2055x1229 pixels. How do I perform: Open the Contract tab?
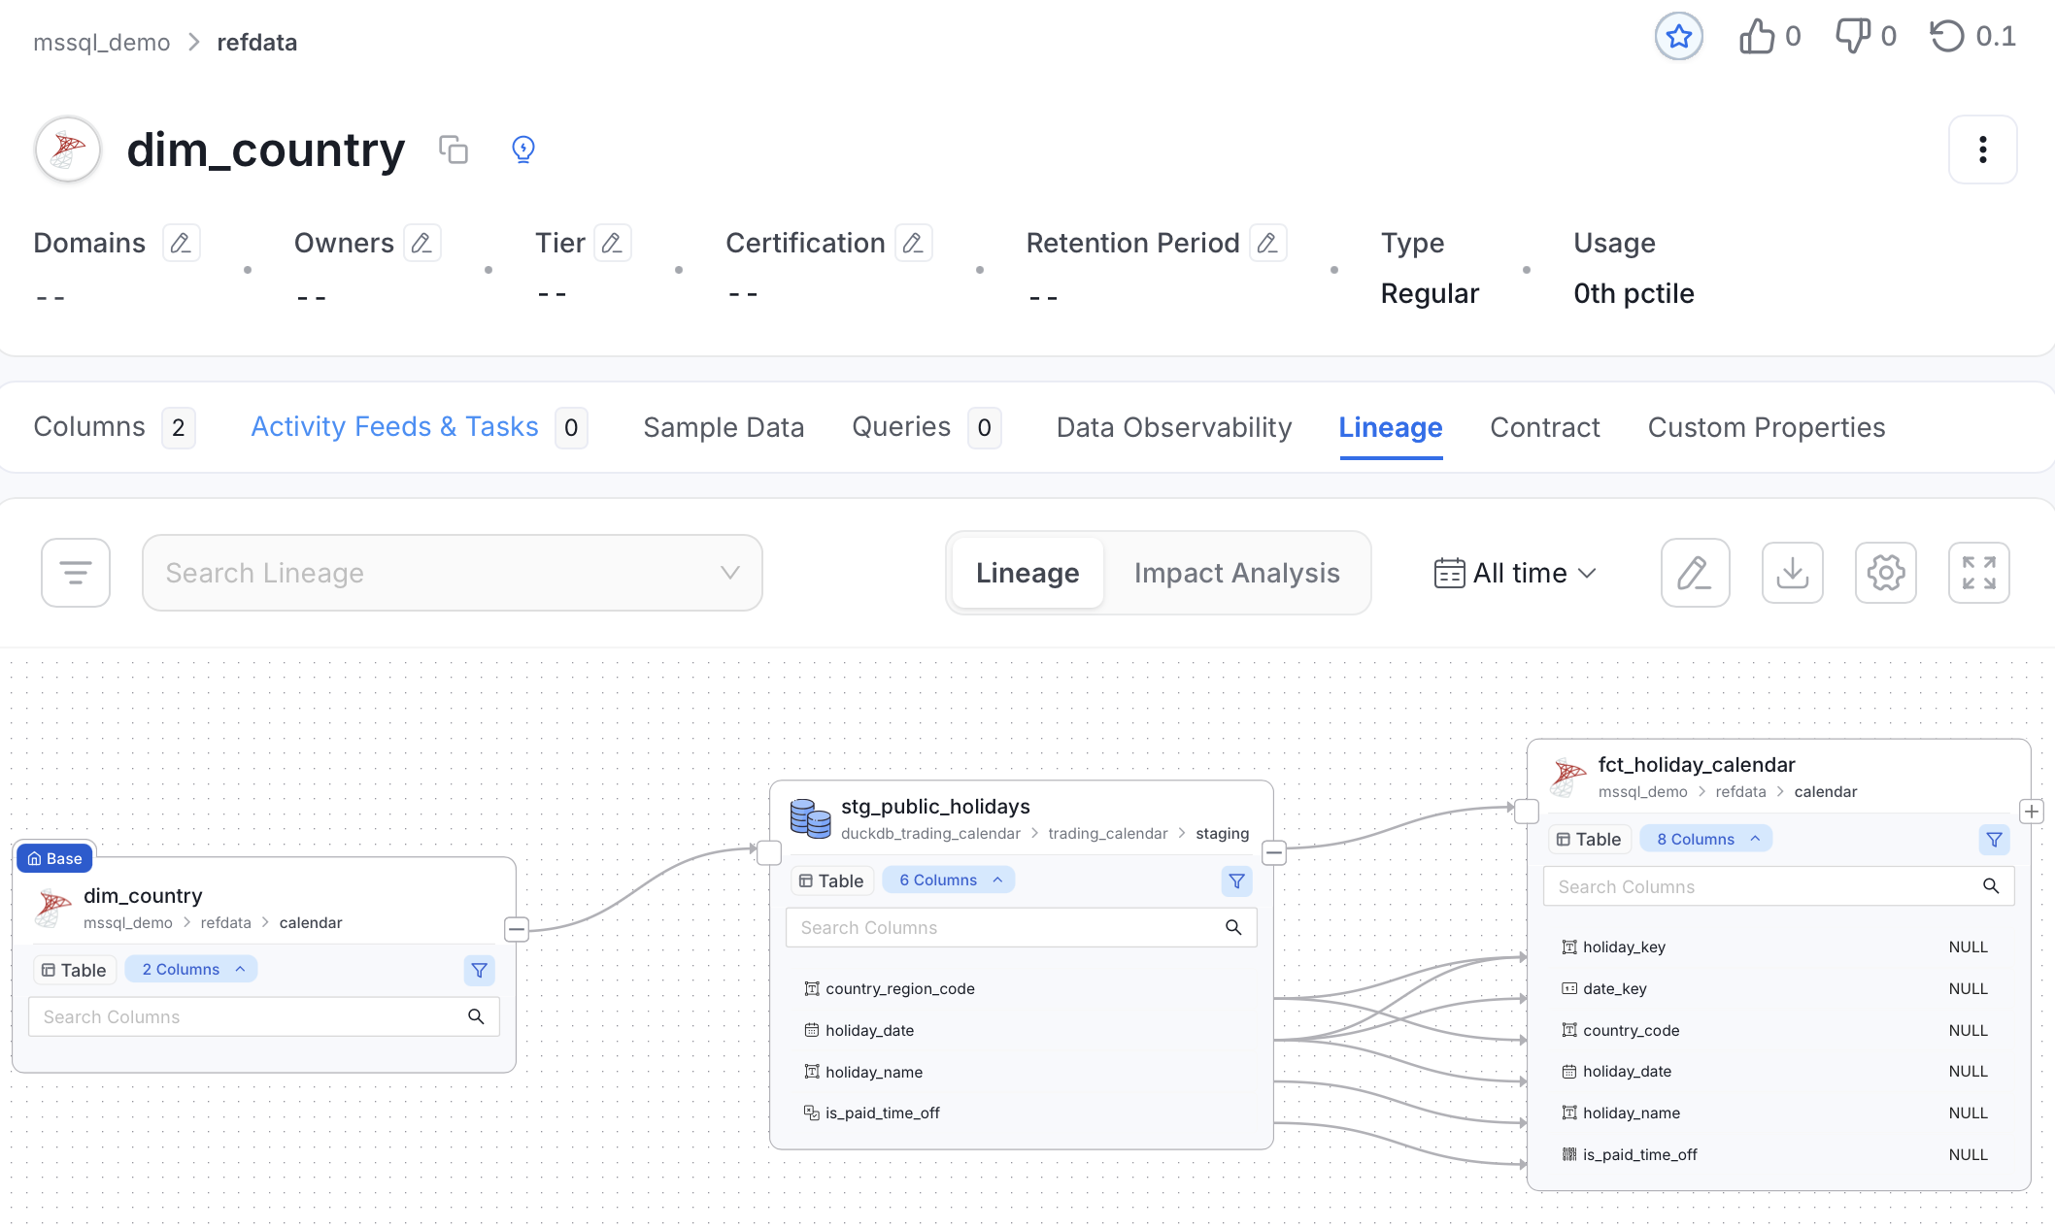tap(1545, 427)
